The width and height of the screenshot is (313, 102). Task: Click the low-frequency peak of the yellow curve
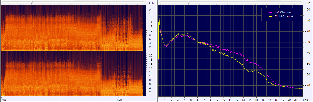[x=159, y=19]
